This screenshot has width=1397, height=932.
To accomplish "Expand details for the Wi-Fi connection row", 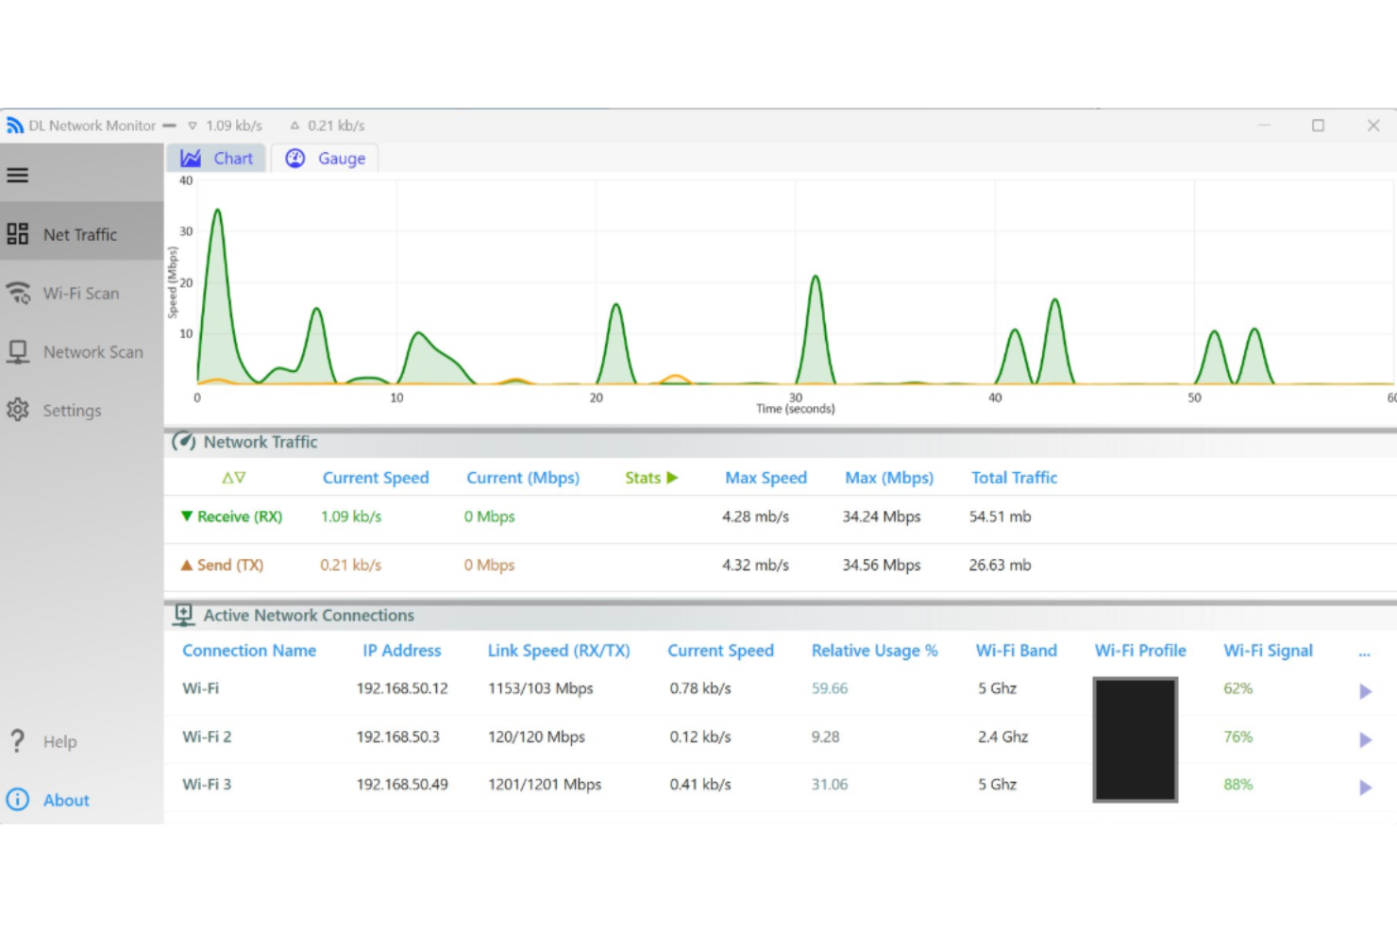I will coord(1364,690).
